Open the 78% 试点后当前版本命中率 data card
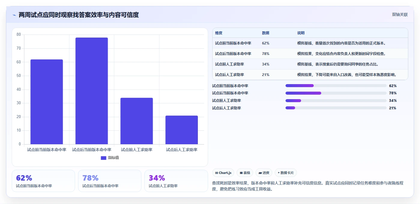Image resolution: width=420 pixels, height=204 pixels. [110, 181]
